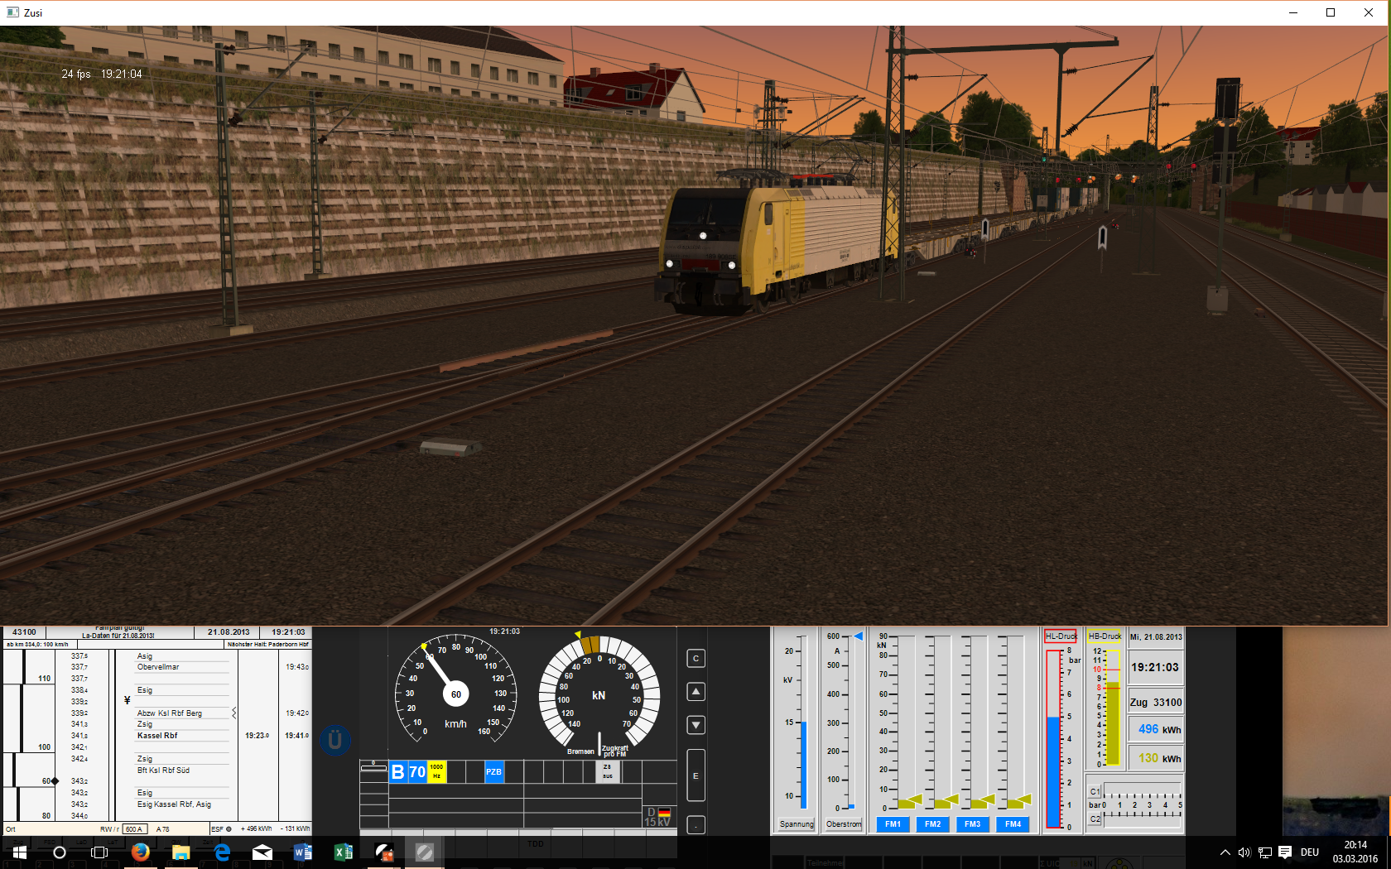Click the Esig Kassel Rbf, Asig entry

click(x=174, y=804)
